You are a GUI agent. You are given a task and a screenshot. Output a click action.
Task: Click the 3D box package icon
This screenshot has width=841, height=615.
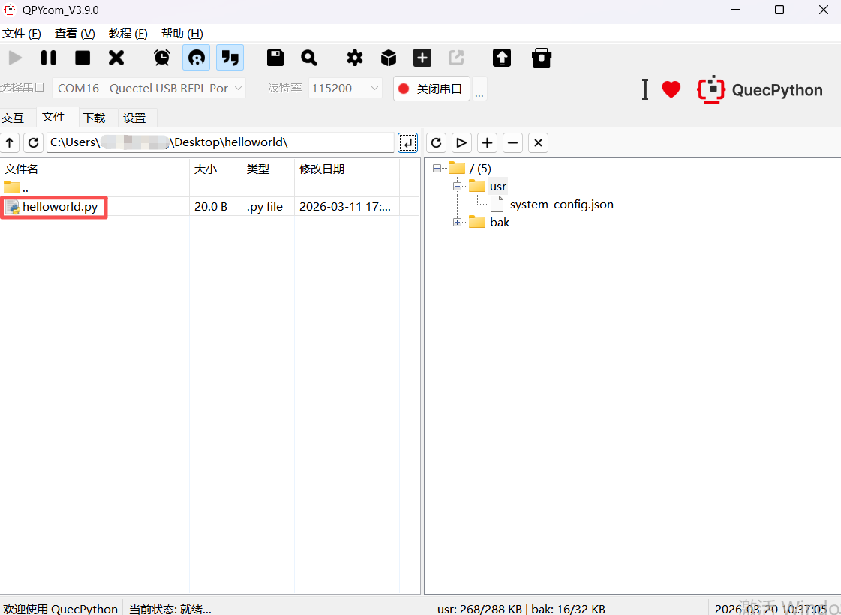pos(389,58)
